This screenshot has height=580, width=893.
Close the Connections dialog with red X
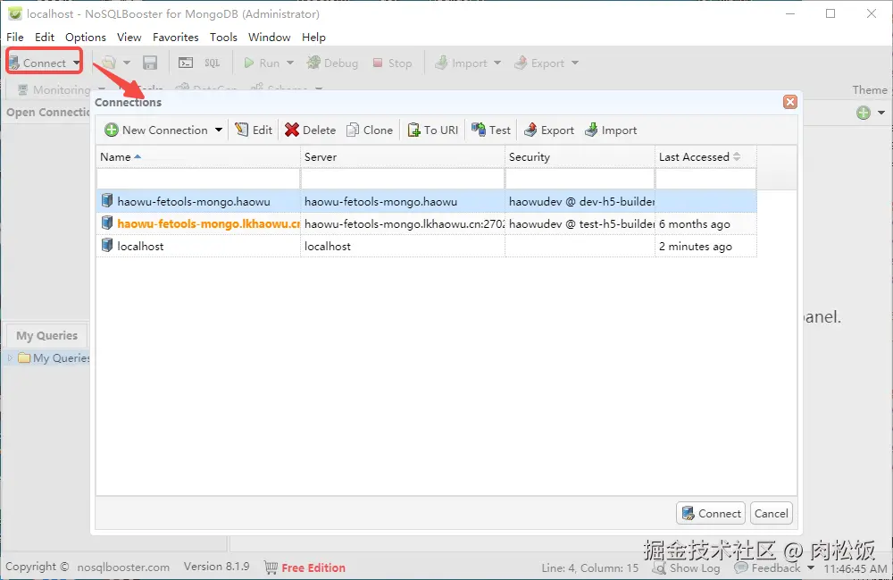(790, 102)
